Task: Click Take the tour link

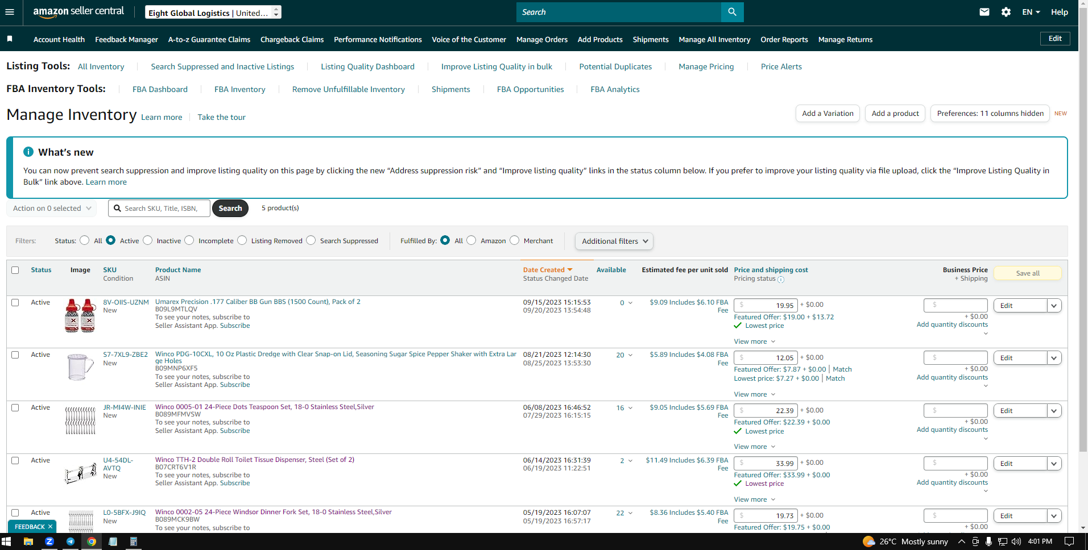Action: coord(222,117)
